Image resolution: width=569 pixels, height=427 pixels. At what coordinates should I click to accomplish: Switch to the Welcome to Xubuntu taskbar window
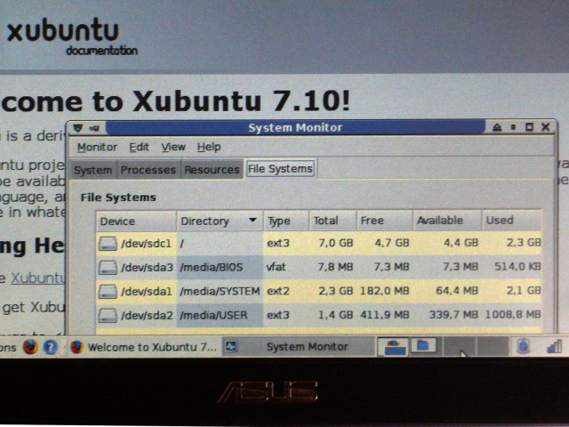coord(143,347)
